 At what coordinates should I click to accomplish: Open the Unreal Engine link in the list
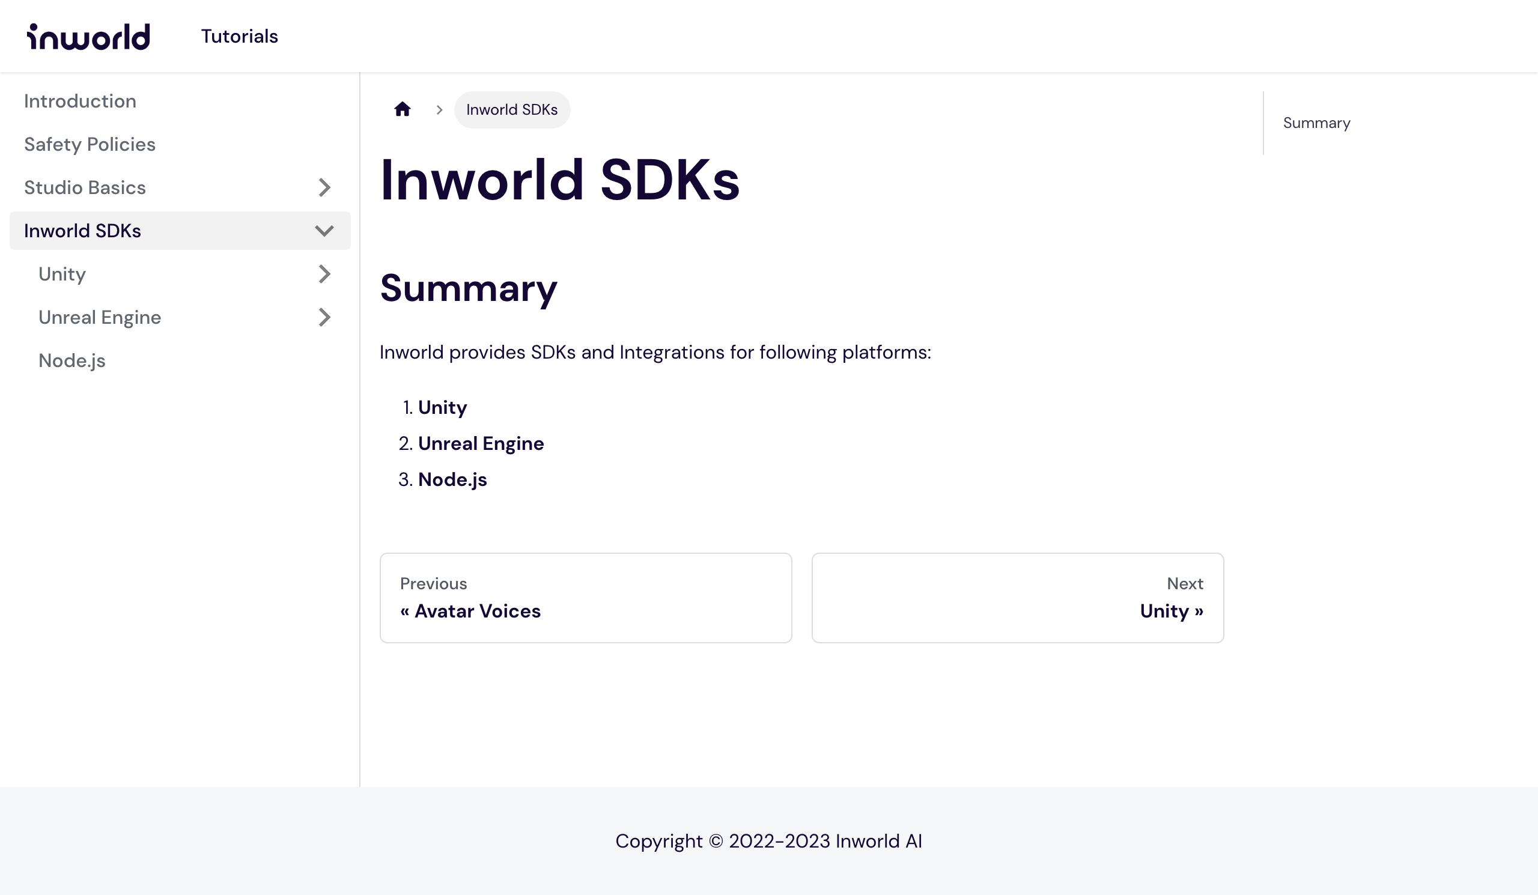[481, 443]
